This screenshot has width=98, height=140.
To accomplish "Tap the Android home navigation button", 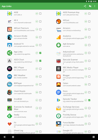I will (13, 137).
